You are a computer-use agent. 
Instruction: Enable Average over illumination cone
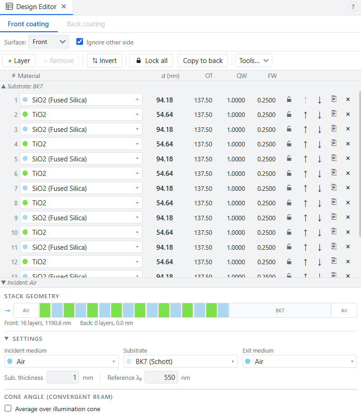(8, 408)
